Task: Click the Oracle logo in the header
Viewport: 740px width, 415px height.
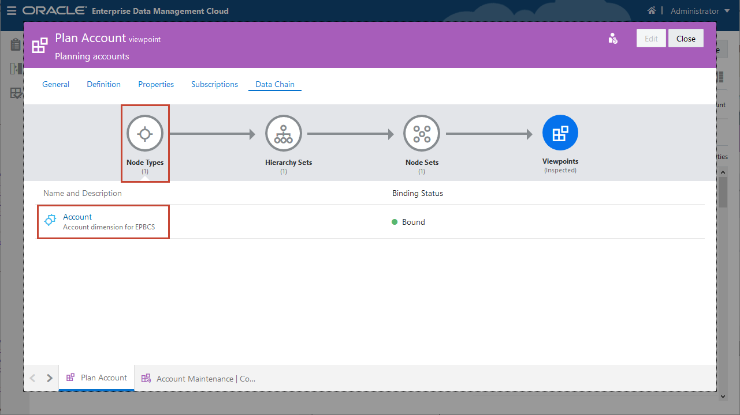Action: click(x=55, y=11)
